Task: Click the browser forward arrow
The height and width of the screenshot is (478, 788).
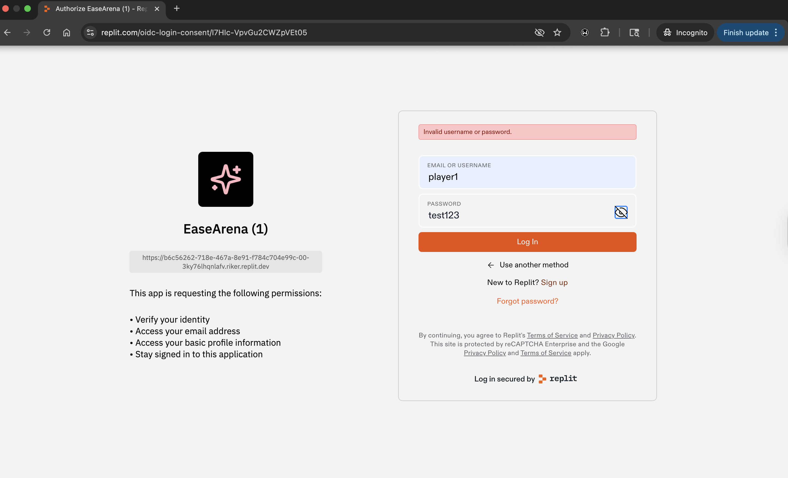Action: coord(27,32)
